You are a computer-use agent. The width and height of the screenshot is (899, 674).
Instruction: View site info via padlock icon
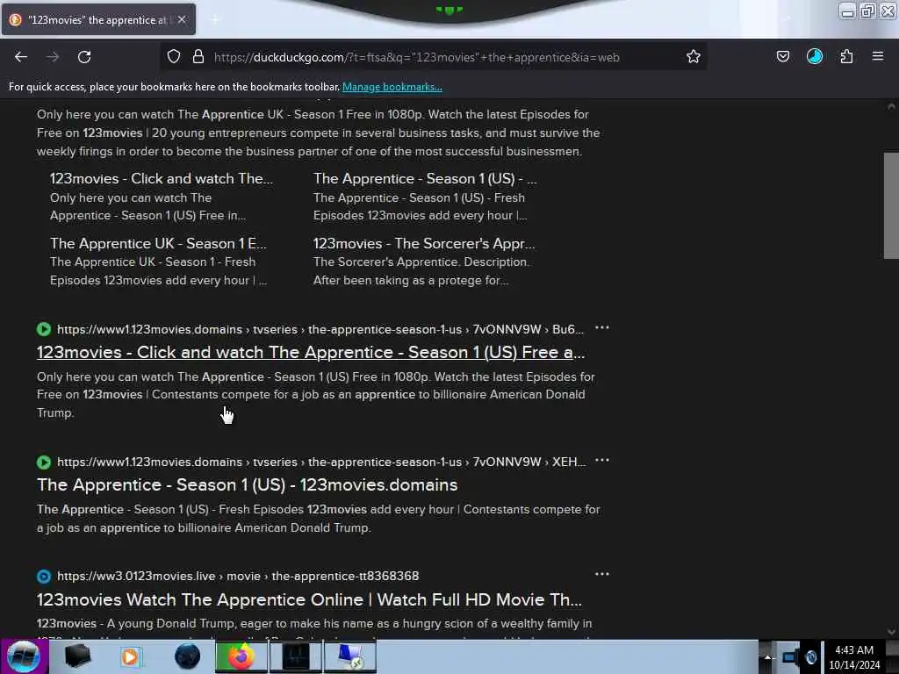coord(198,57)
